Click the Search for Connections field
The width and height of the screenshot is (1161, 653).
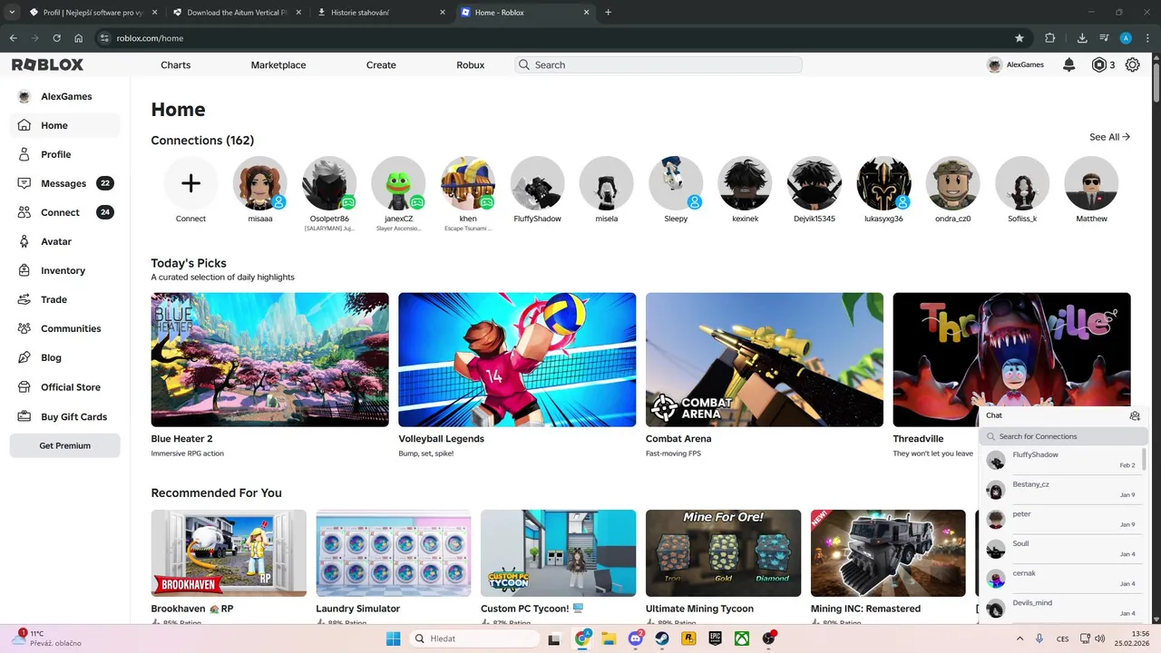tap(1063, 436)
